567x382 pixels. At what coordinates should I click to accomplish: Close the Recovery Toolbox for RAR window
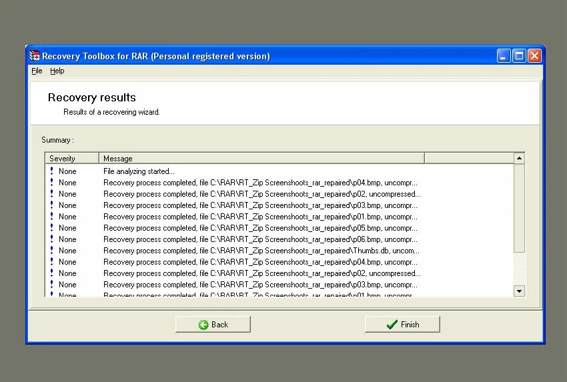point(534,56)
